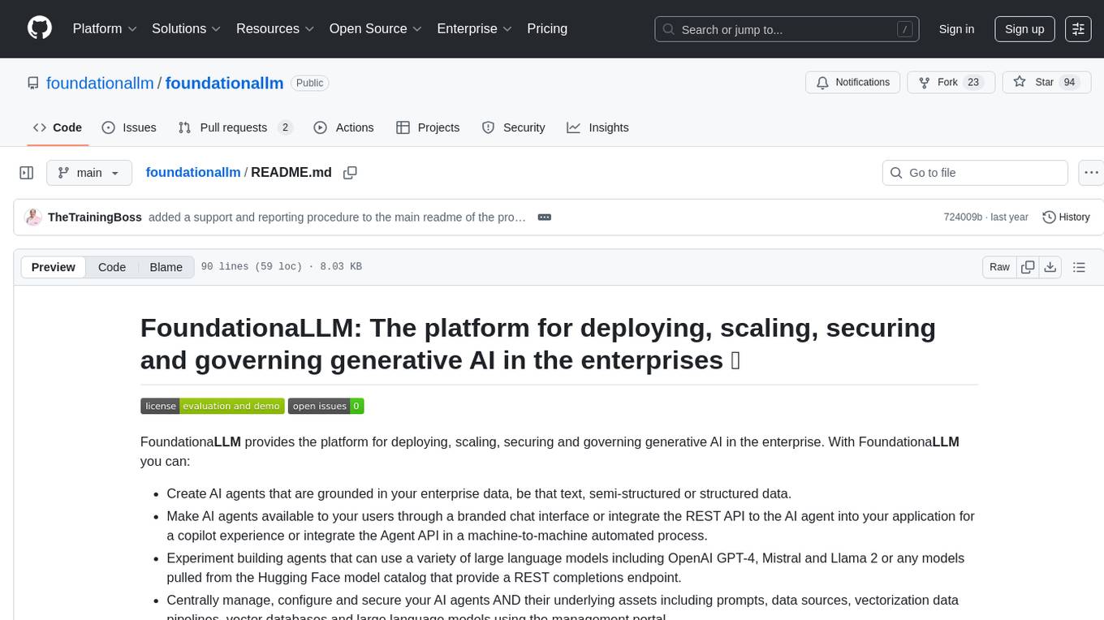
Task: Open TheTrainingBoss profile link
Action: 95,217
